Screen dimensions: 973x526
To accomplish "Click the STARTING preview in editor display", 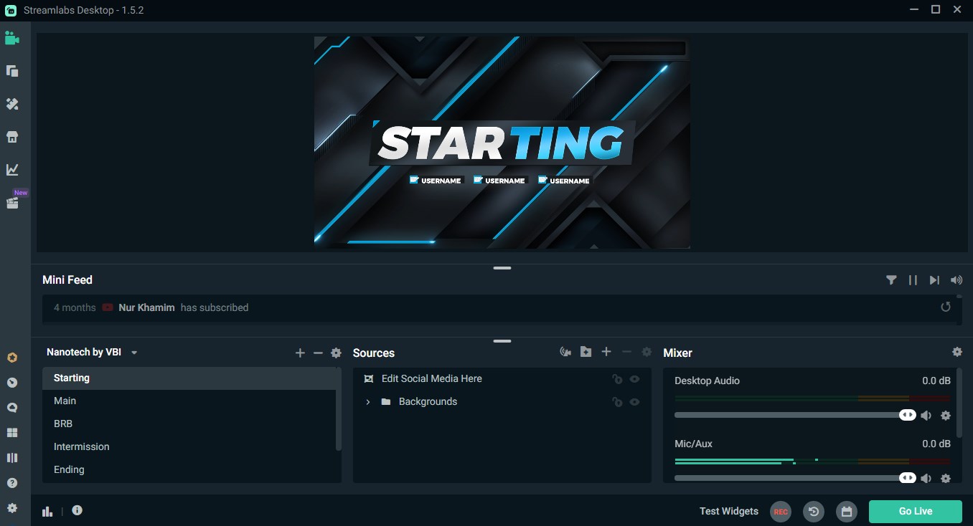I will click(x=502, y=143).
